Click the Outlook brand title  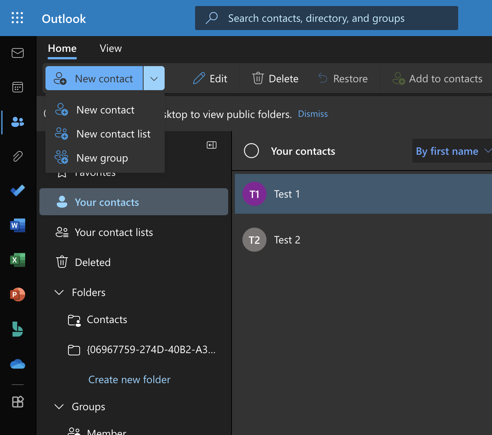click(64, 18)
